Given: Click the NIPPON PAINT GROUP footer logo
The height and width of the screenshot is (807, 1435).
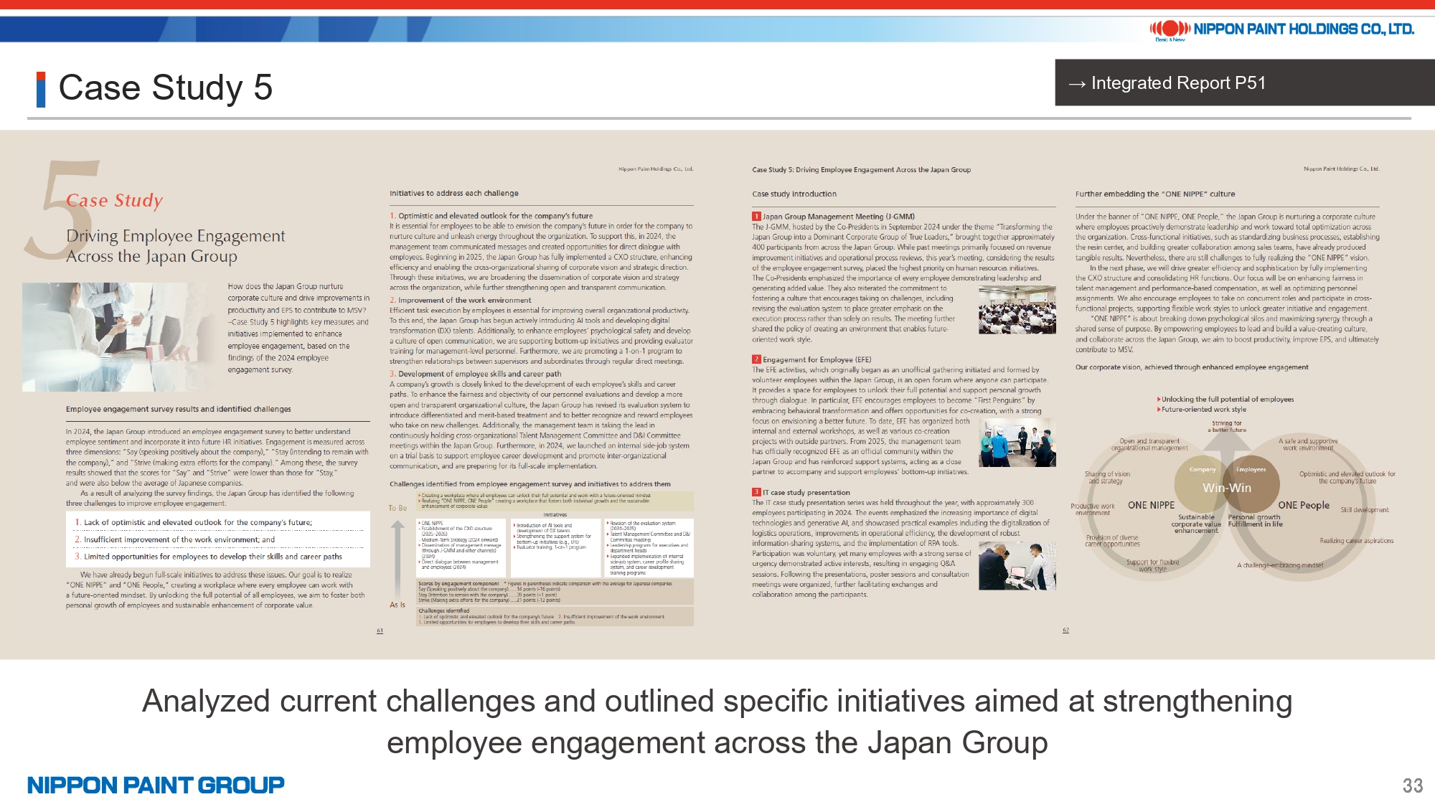Looking at the screenshot, I should (x=156, y=785).
